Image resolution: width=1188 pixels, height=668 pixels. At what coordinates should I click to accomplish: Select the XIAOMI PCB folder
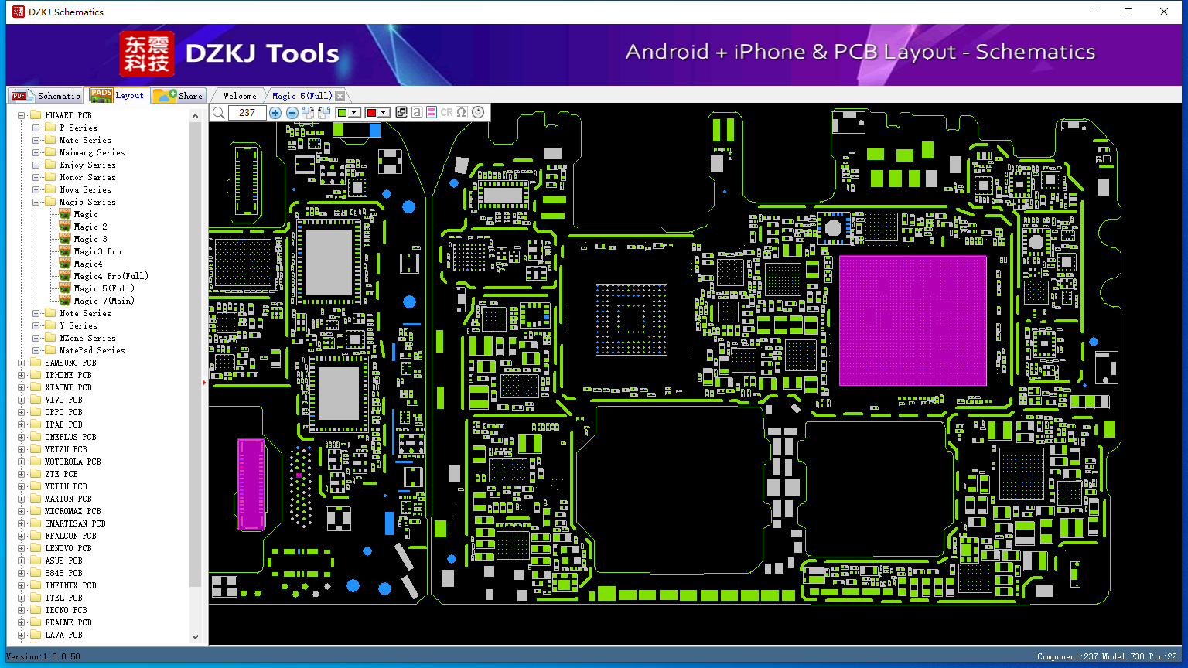68,387
